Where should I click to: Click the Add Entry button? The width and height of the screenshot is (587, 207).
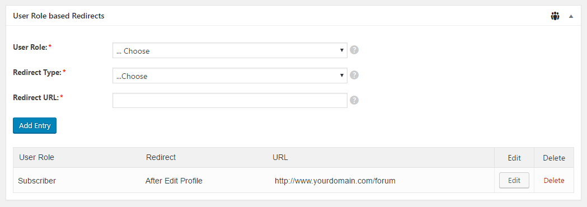pyautogui.click(x=35, y=125)
